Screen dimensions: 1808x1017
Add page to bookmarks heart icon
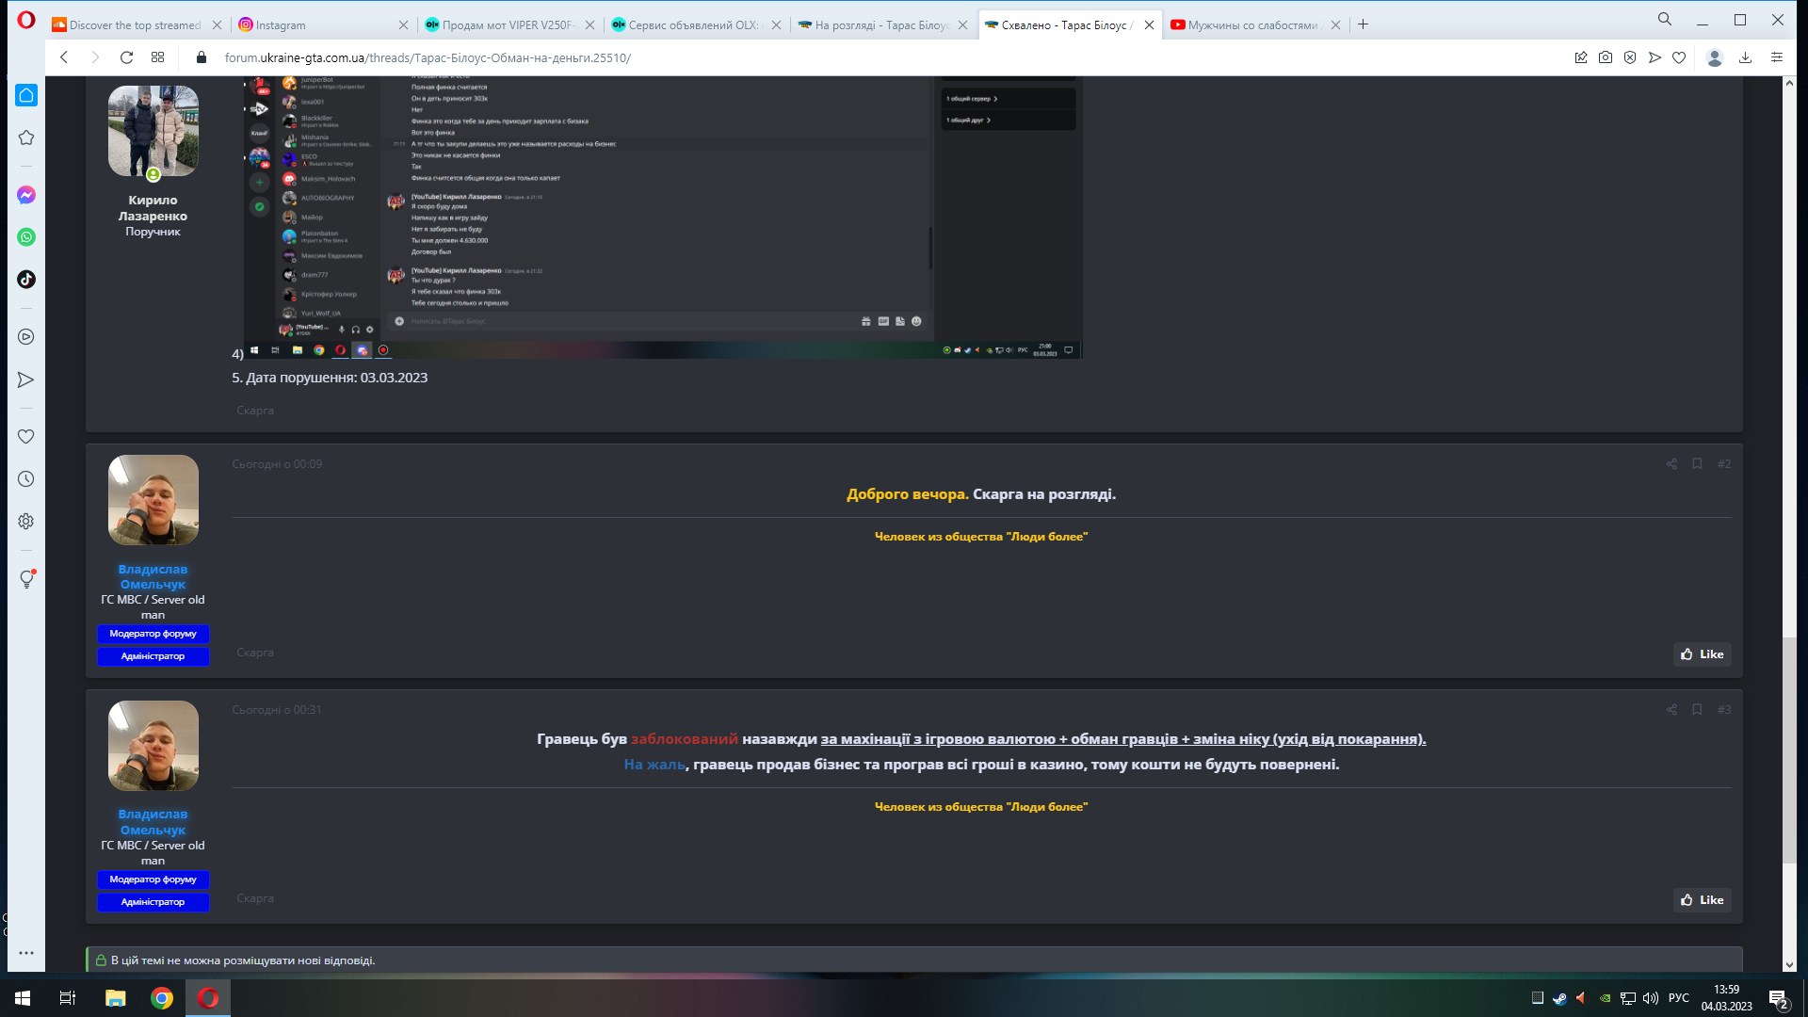1679,57
